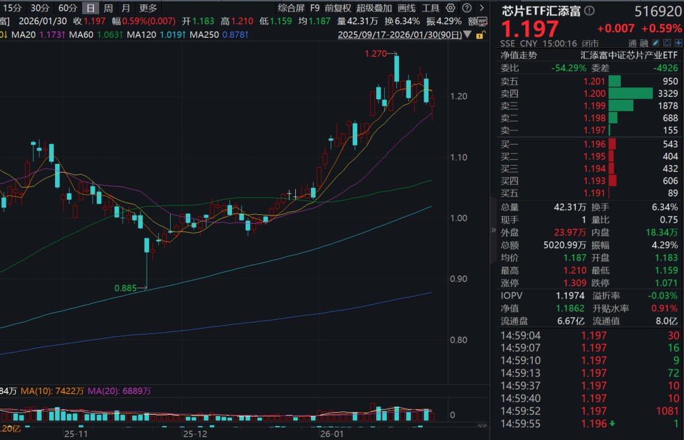Click the help question-mark icon
This screenshot has width=684, height=440.
[x=466, y=8]
